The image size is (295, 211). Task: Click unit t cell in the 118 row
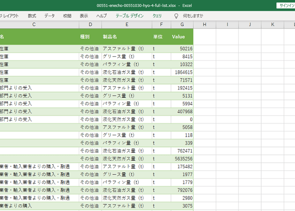point(162,135)
